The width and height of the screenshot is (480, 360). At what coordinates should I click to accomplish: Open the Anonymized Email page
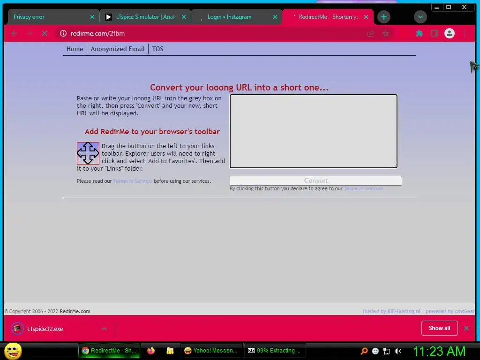(118, 49)
